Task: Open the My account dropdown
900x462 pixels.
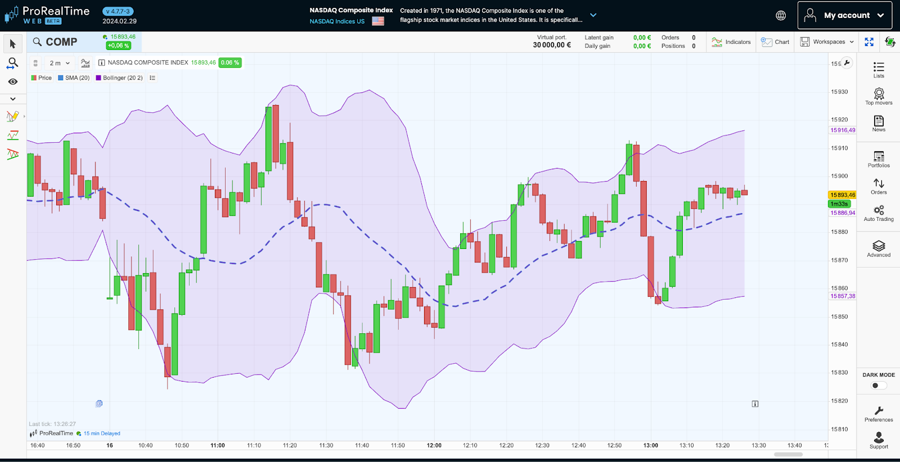Action: click(845, 15)
